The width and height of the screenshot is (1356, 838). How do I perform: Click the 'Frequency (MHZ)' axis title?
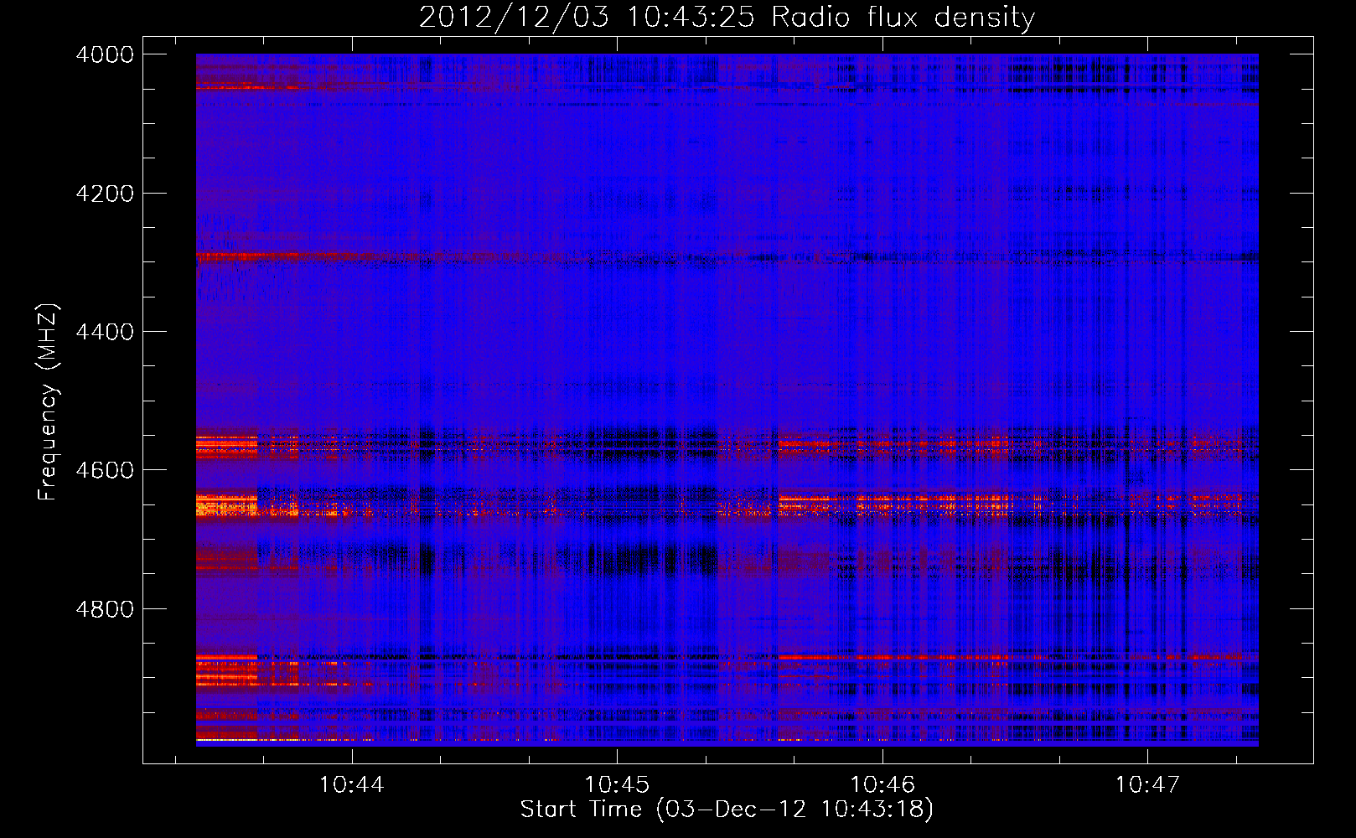pos(49,402)
